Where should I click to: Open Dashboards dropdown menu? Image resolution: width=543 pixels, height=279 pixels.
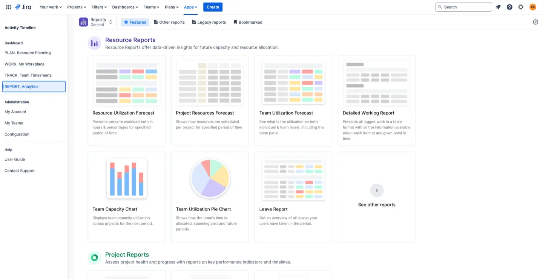click(x=125, y=7)
